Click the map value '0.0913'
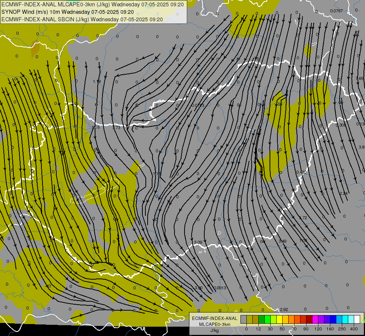Image resolution: width=365 pixels, height=336 pixels. [220, 288]
